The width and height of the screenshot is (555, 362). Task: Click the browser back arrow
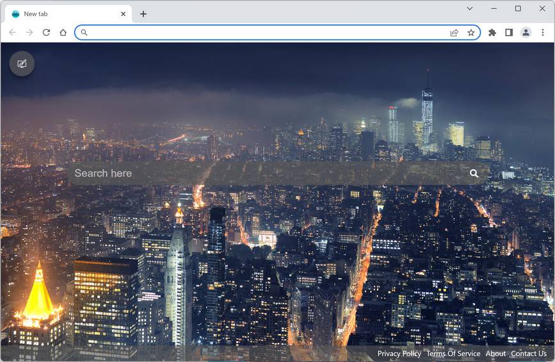(x=13, y=33)
